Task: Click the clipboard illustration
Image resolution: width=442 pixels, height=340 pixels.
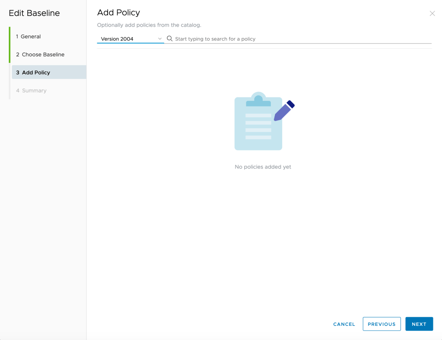Action: point(258,123)
